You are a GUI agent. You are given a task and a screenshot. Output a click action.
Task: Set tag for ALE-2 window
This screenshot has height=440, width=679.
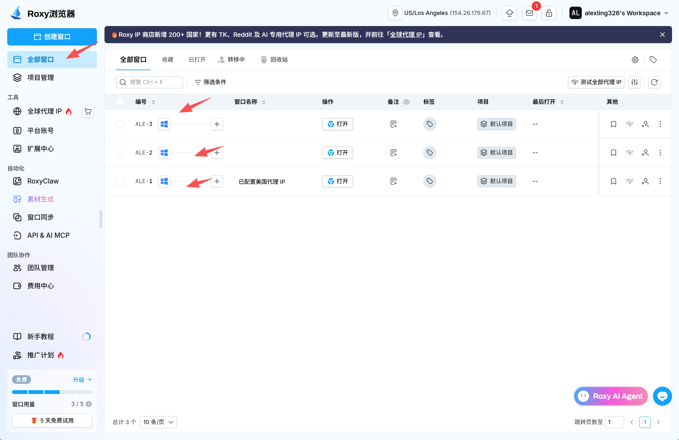(430, 153)
